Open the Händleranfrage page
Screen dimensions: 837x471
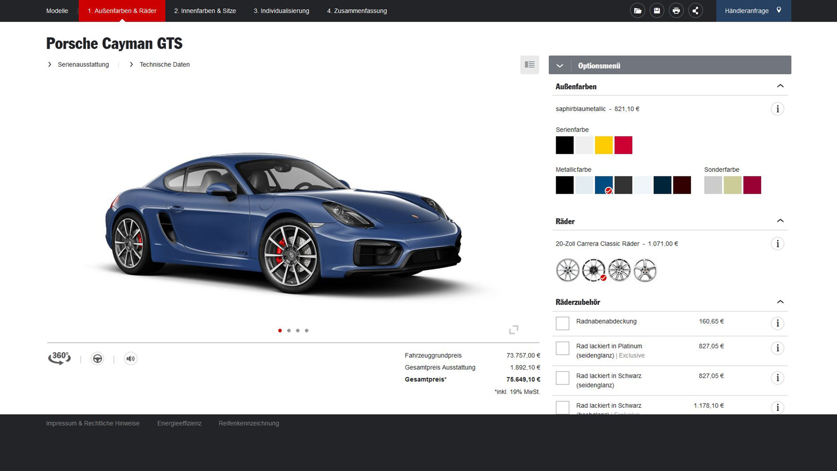click(x=747, y=10)
